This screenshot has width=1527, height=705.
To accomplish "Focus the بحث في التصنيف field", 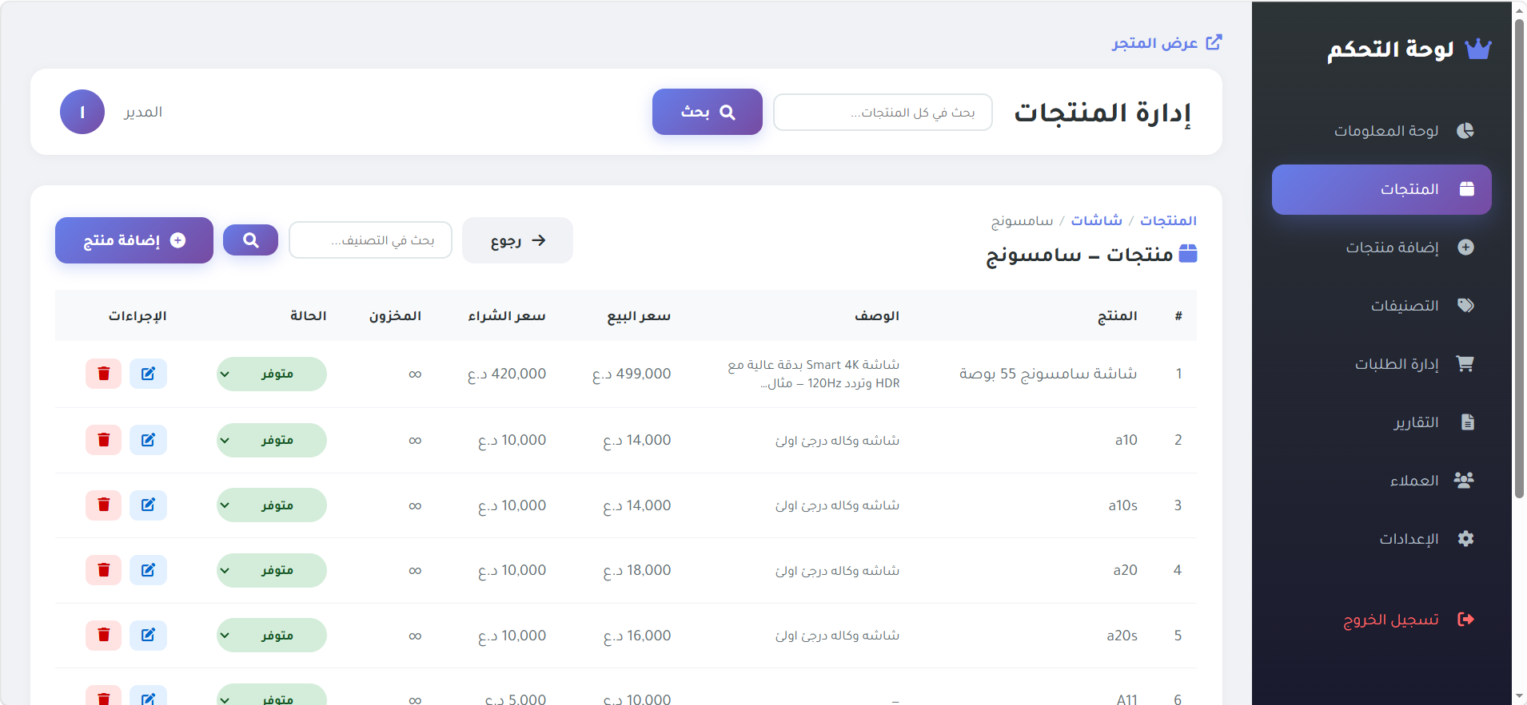I will [x=370, y=240].
